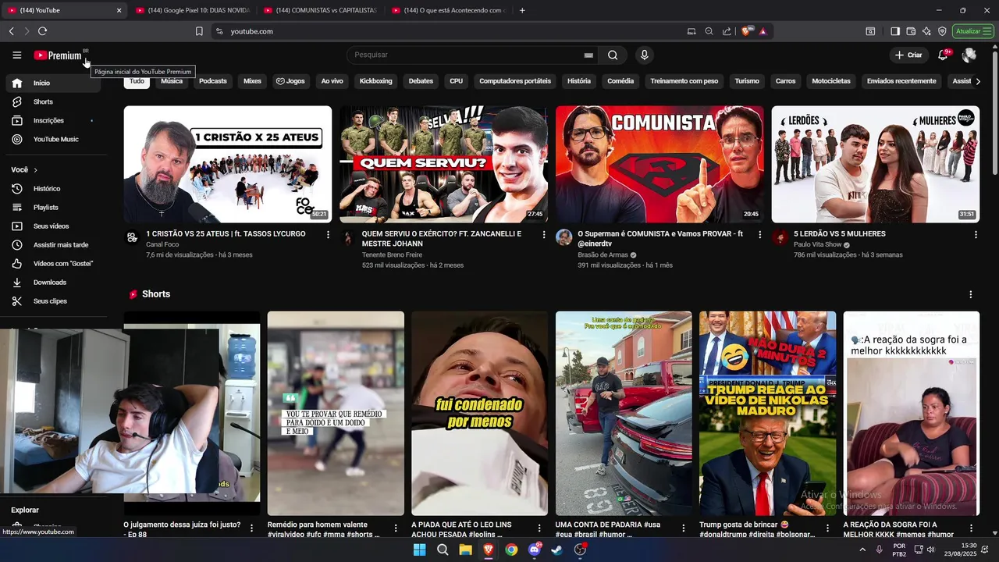Switch to the Google Pixel 10 browser tab

coord(191,10)
